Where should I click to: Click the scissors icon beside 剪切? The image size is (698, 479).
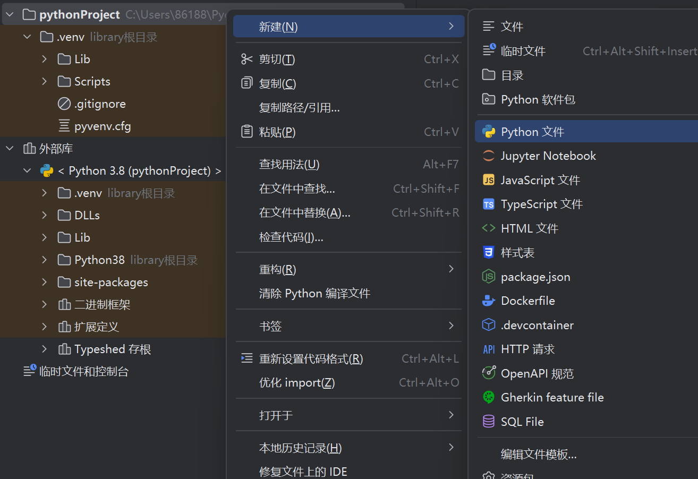click(247, 59)
